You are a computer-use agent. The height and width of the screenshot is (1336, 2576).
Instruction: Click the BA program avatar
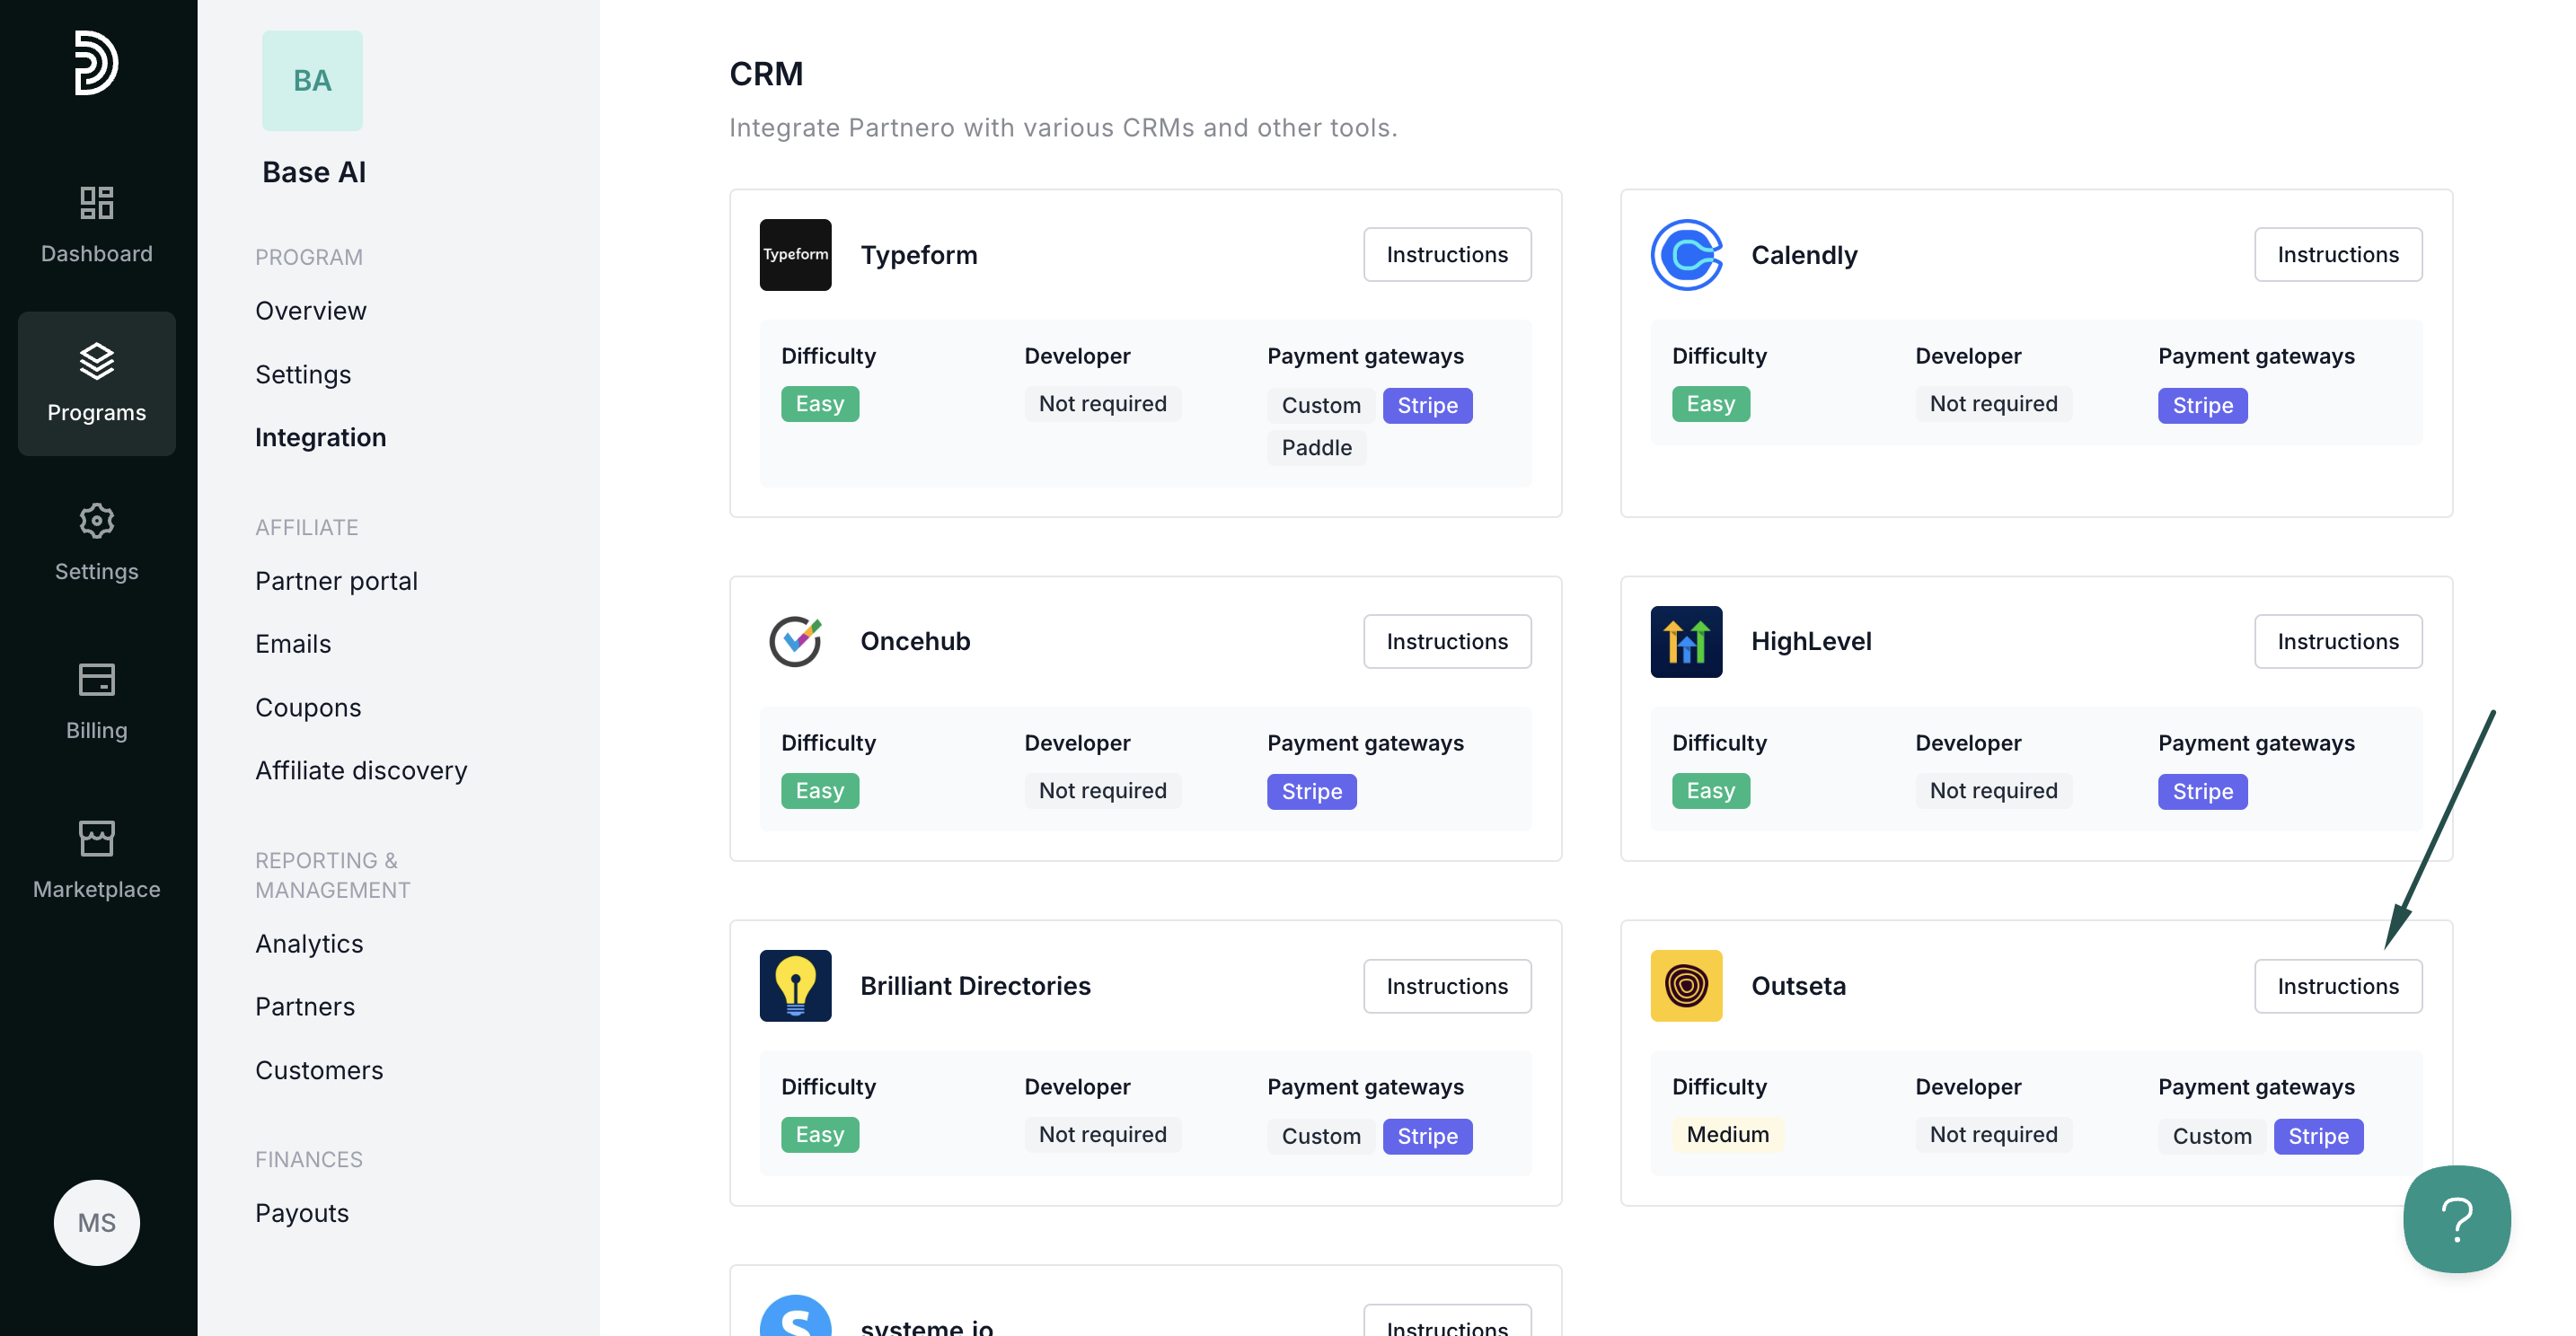pos(312,80)
